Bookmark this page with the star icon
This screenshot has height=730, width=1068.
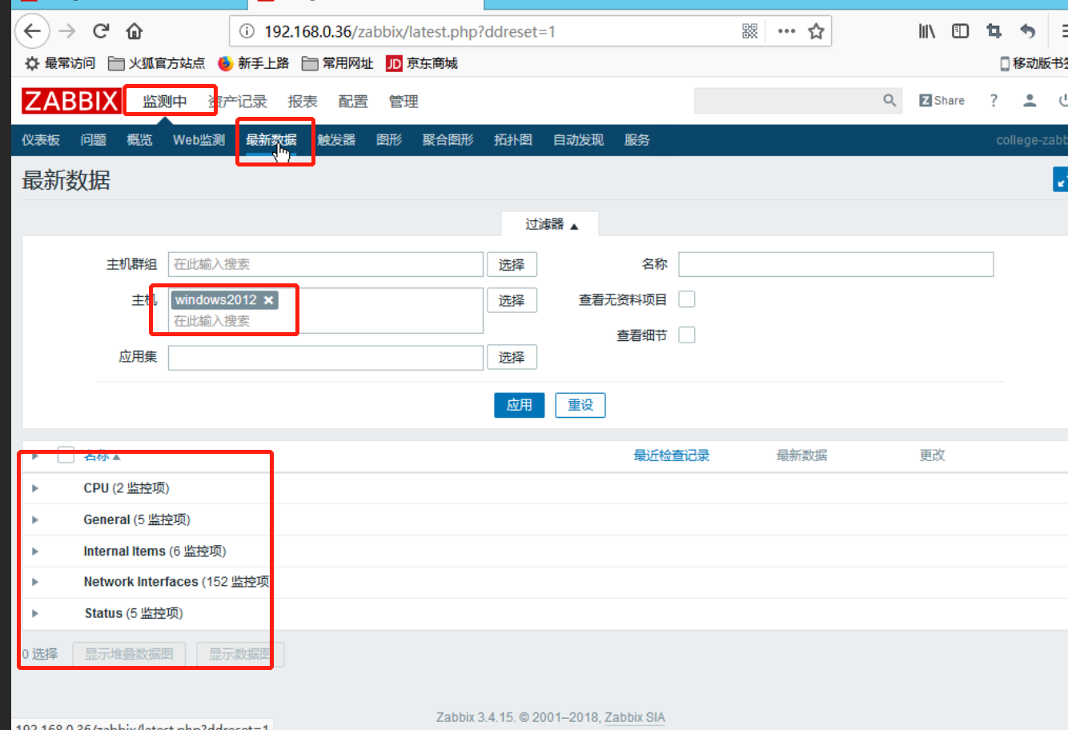coord(816,31)
